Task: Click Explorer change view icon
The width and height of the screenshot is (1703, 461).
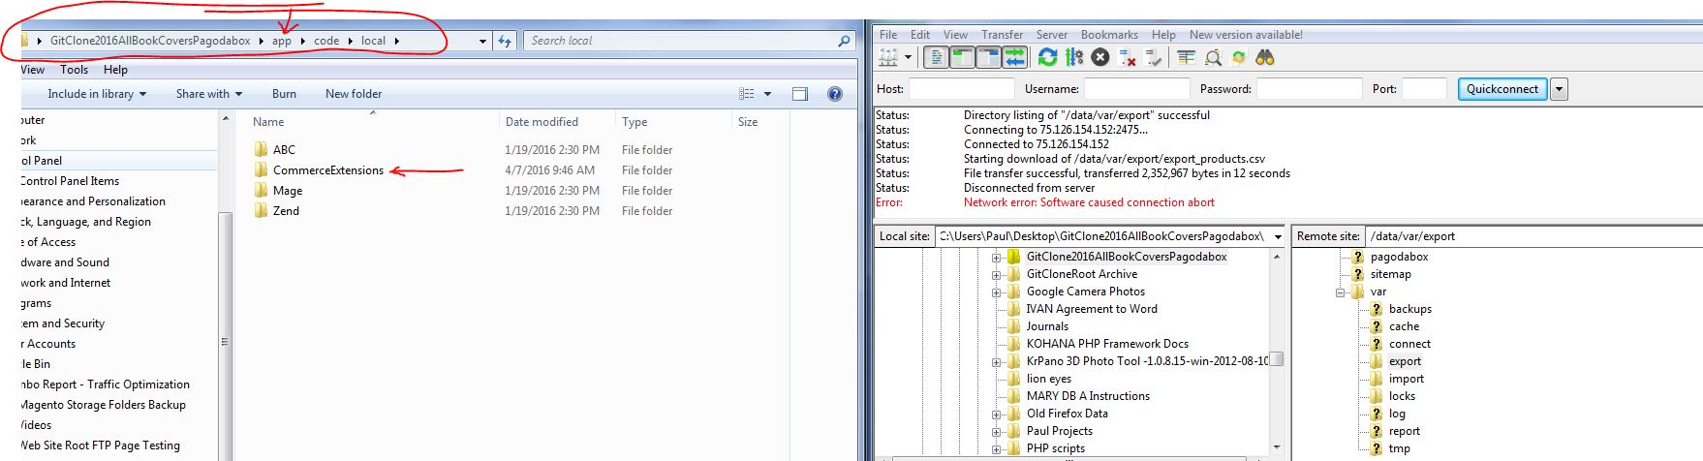Action: click(747, 94)
